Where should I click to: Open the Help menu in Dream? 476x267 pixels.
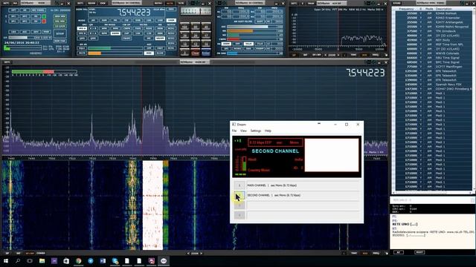pyautogui.click(x=268, y=131)
